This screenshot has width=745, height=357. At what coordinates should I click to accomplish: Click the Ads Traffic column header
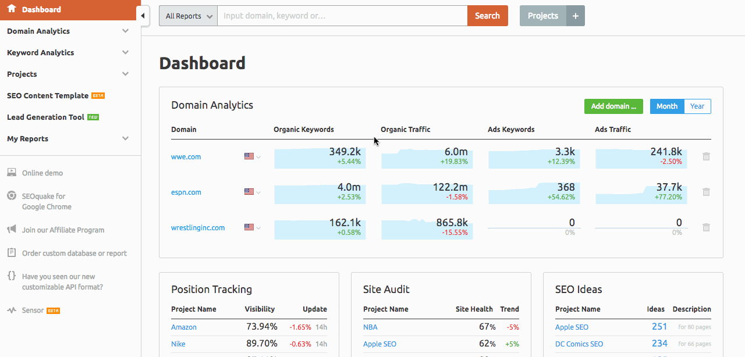[x=613, y=130]
